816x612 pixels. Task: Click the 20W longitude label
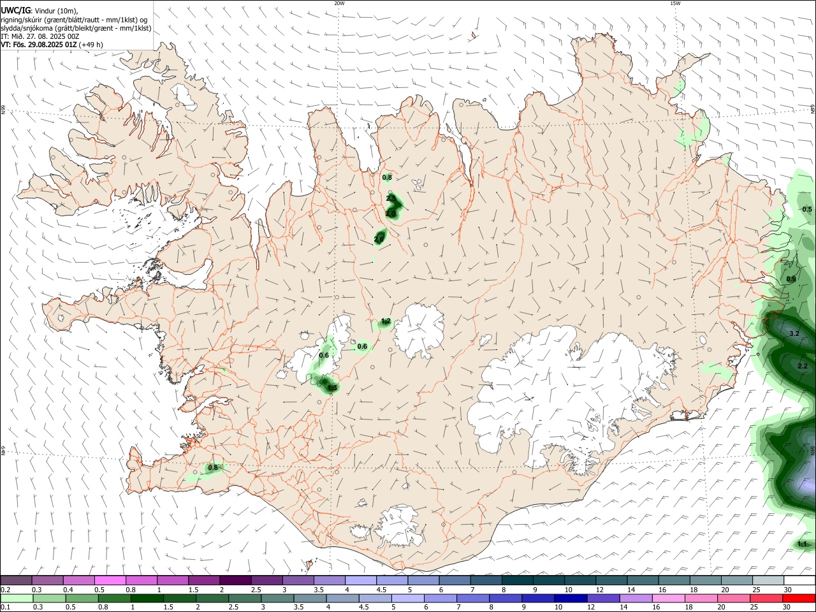point(339,3)
